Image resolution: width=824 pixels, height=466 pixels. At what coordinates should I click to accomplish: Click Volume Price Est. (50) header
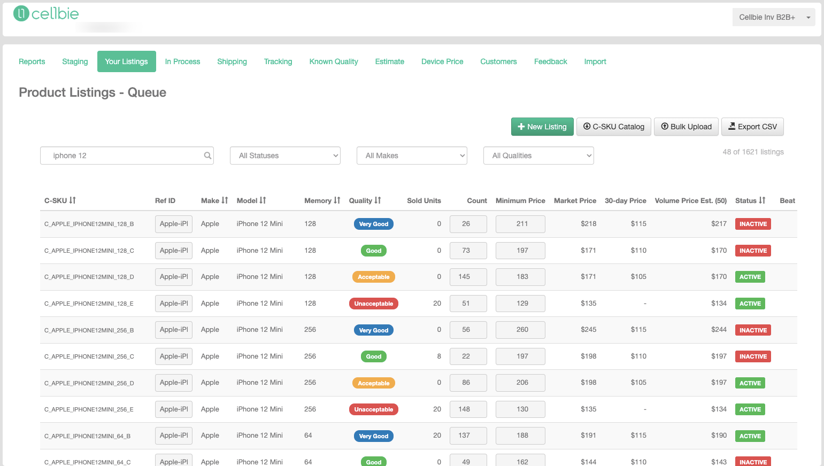pyautogui.click(x=691, y=201)
